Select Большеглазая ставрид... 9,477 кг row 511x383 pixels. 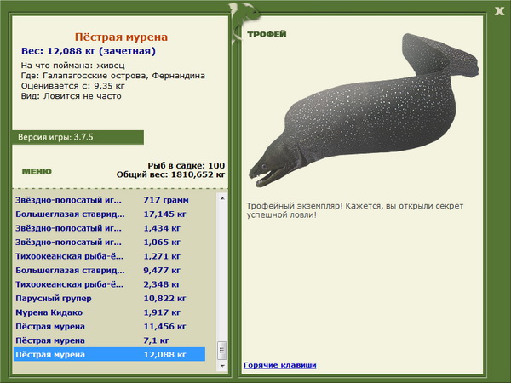pos(110,270)
